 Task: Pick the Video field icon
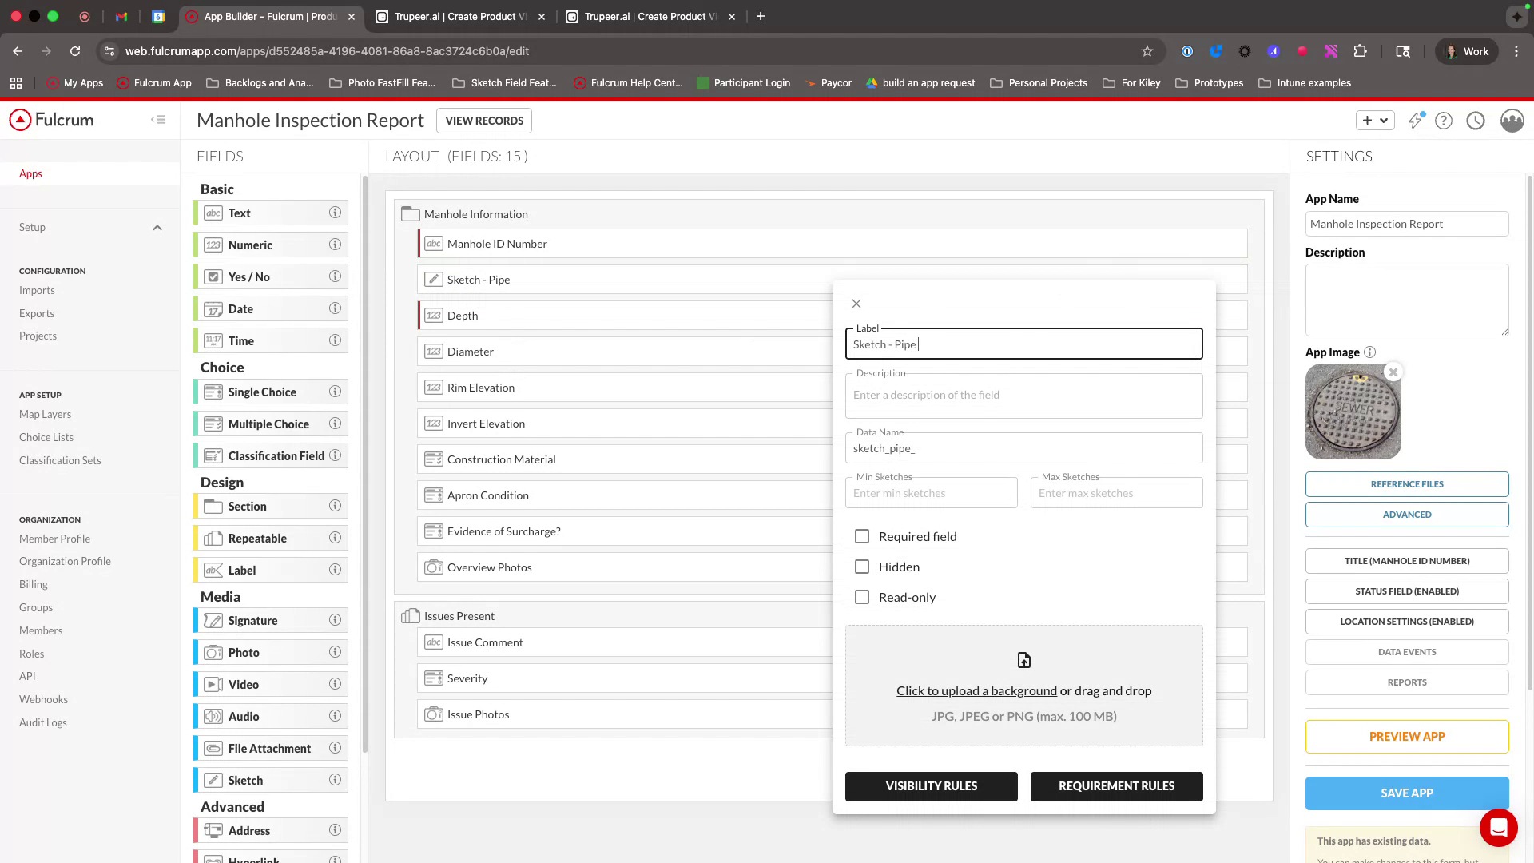213,684
